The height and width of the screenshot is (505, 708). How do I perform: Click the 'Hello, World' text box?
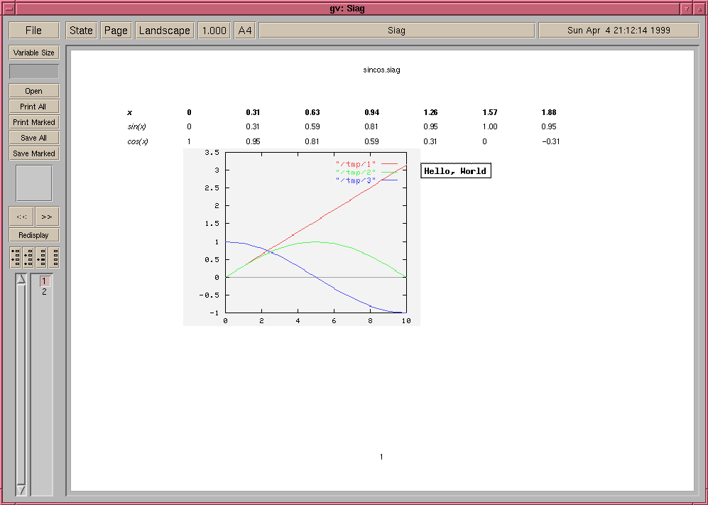456,170
